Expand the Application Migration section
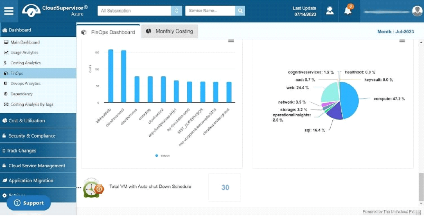Image resolution: width=424 pixels, height=224 pixels. click(x=38, y=180)
